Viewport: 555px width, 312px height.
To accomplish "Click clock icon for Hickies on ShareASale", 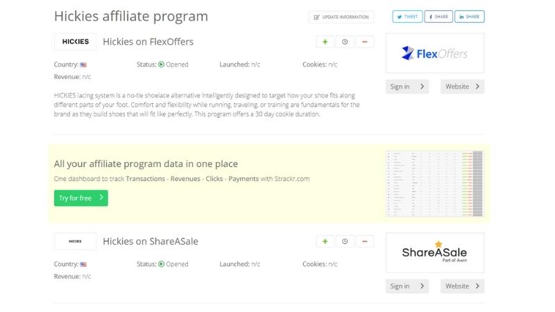I will click(345, 241).
